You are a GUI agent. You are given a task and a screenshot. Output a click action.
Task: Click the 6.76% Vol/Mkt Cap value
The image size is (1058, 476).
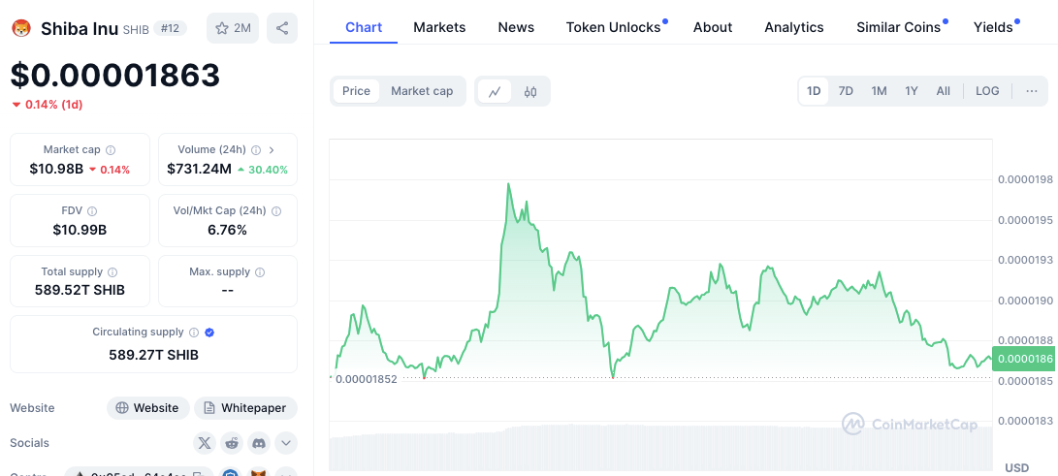pos(227,230)
